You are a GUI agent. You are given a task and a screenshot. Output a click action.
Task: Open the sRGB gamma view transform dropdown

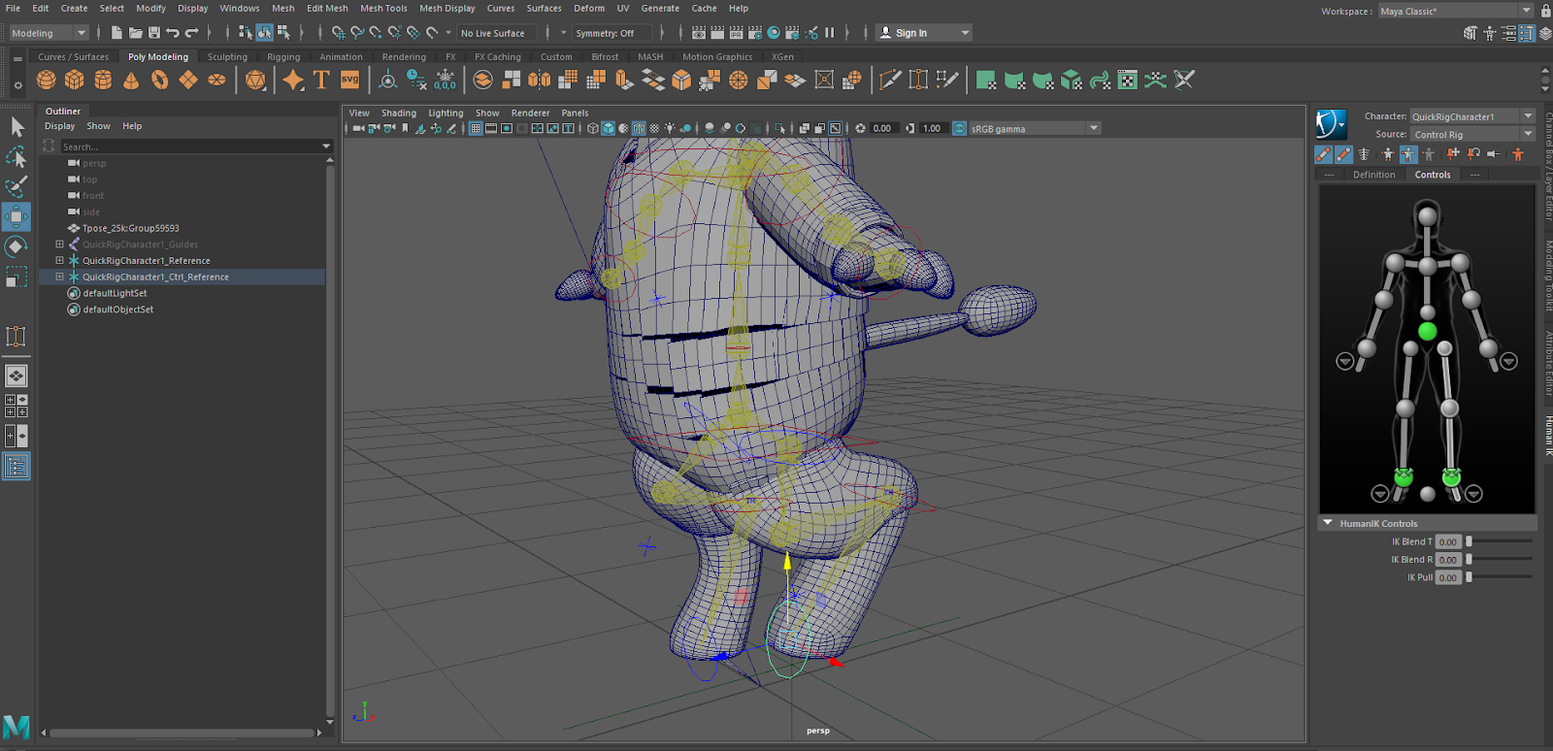(x=1036, y=128)
